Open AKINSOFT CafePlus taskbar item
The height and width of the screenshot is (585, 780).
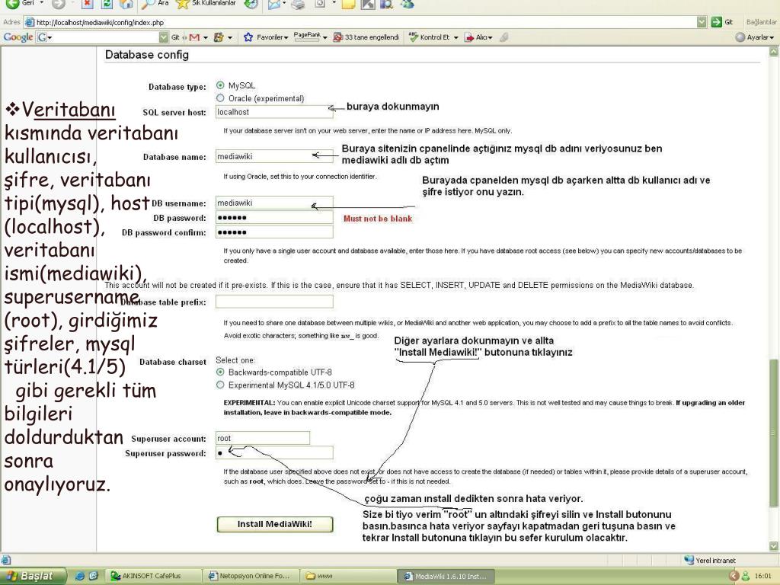tap(155, 576)
